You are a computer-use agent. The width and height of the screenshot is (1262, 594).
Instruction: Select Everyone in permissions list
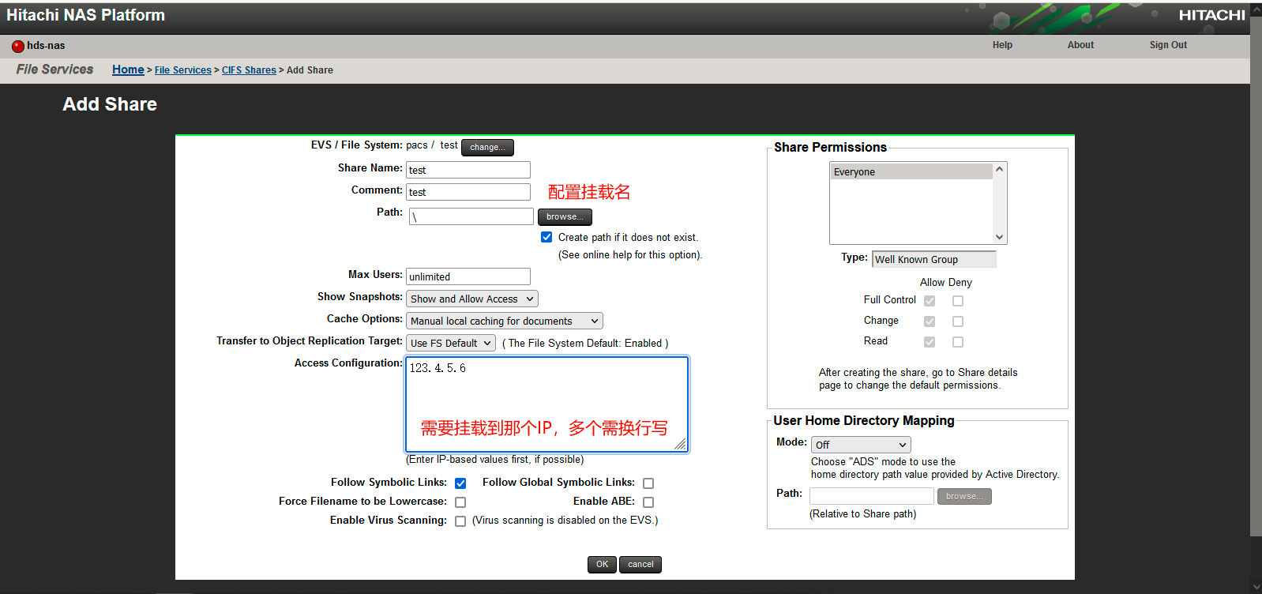911,171
